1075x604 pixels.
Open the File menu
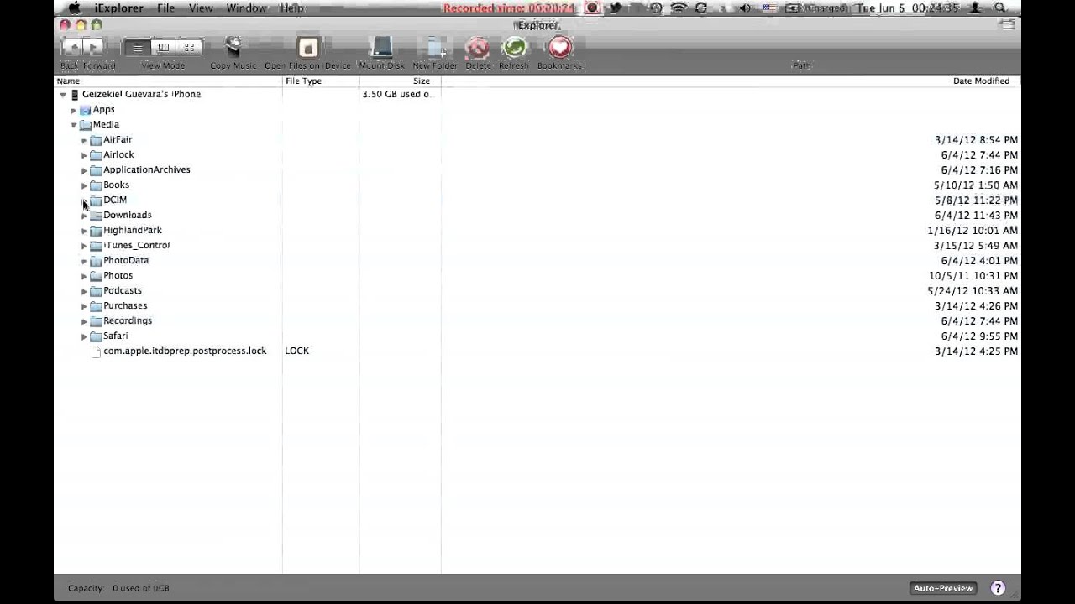(x=165, y=8)
